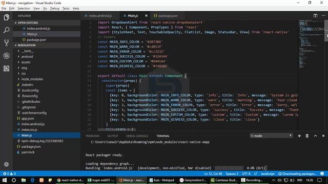Open the Debug view in activity bar
The height and width of the screenshot is (184, 328).
6,56
